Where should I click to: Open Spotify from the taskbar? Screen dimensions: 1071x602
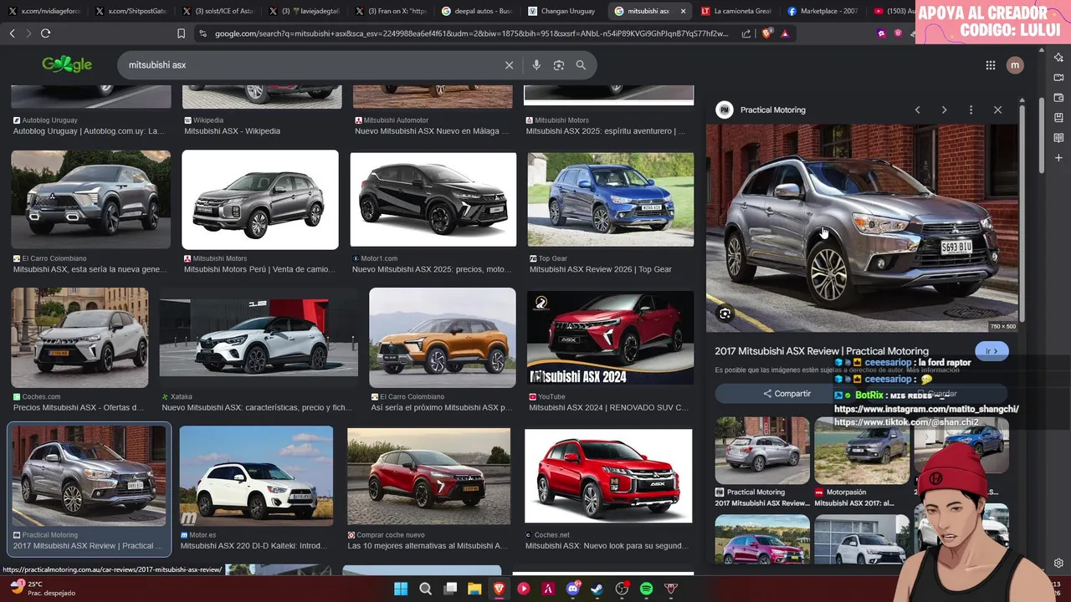tap(647, 589)
